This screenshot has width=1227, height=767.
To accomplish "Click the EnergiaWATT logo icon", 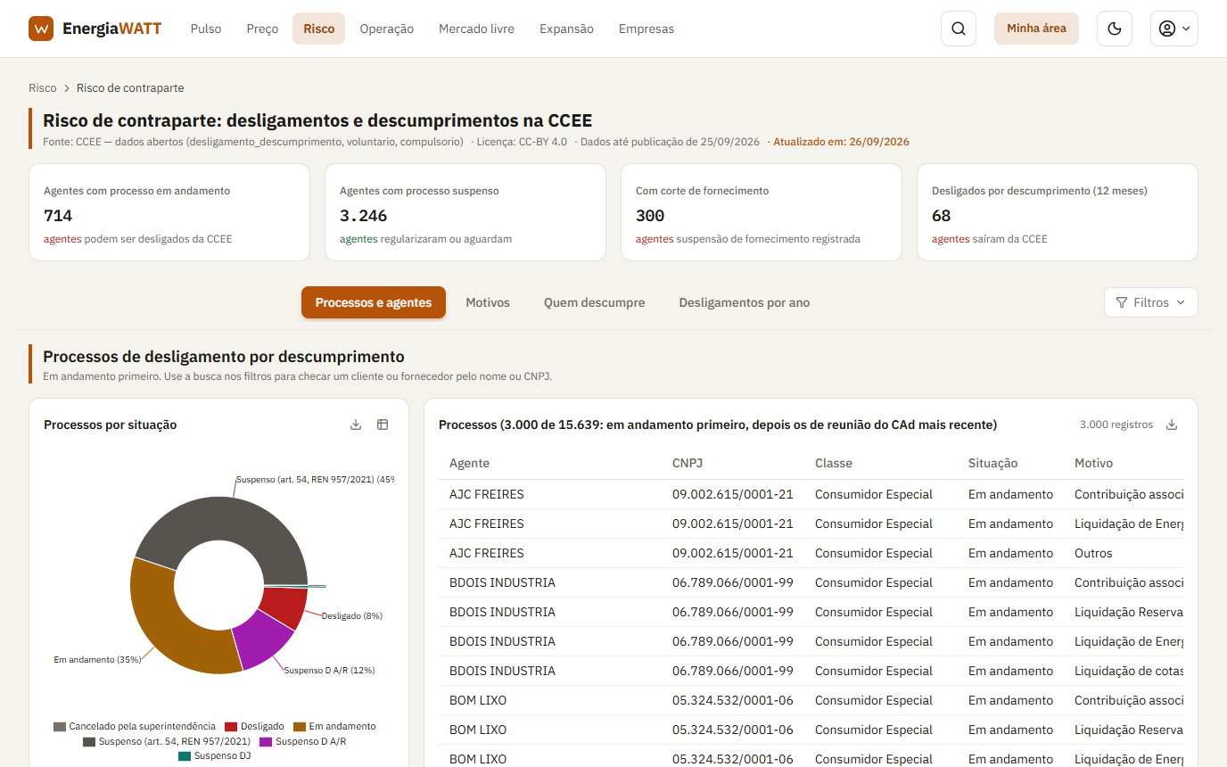I will (41, 29).
